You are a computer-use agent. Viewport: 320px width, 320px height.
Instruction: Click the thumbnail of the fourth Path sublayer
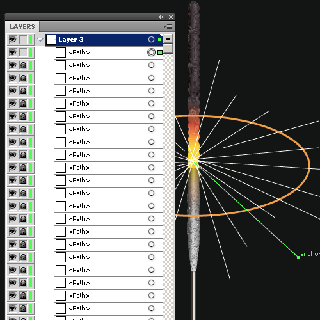[61, 91]
